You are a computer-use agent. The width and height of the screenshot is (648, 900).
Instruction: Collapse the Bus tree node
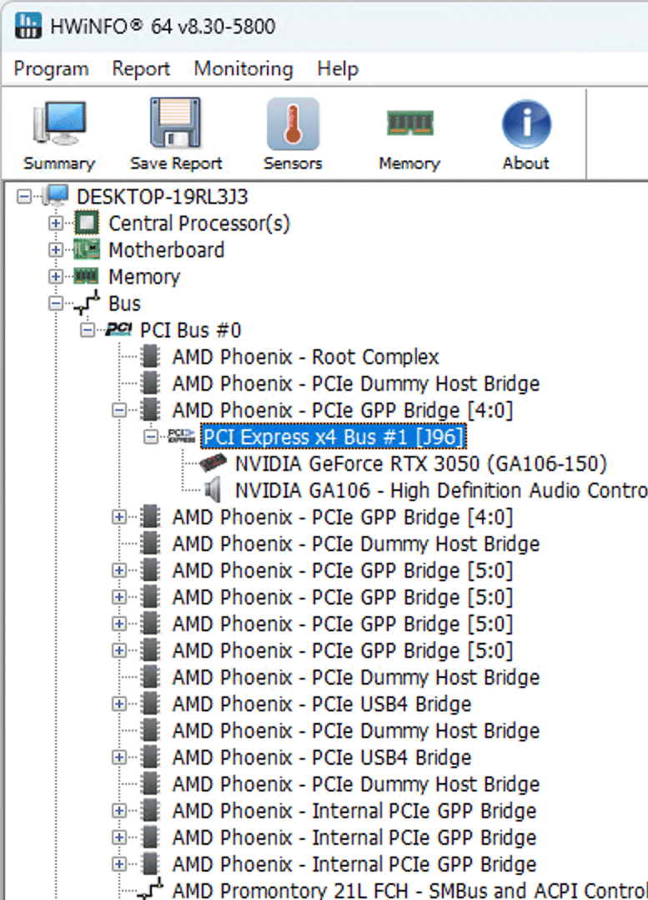coord(56,304)
